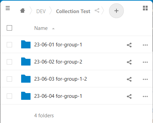Tick the select-all checkbox in header

point(9,28)
